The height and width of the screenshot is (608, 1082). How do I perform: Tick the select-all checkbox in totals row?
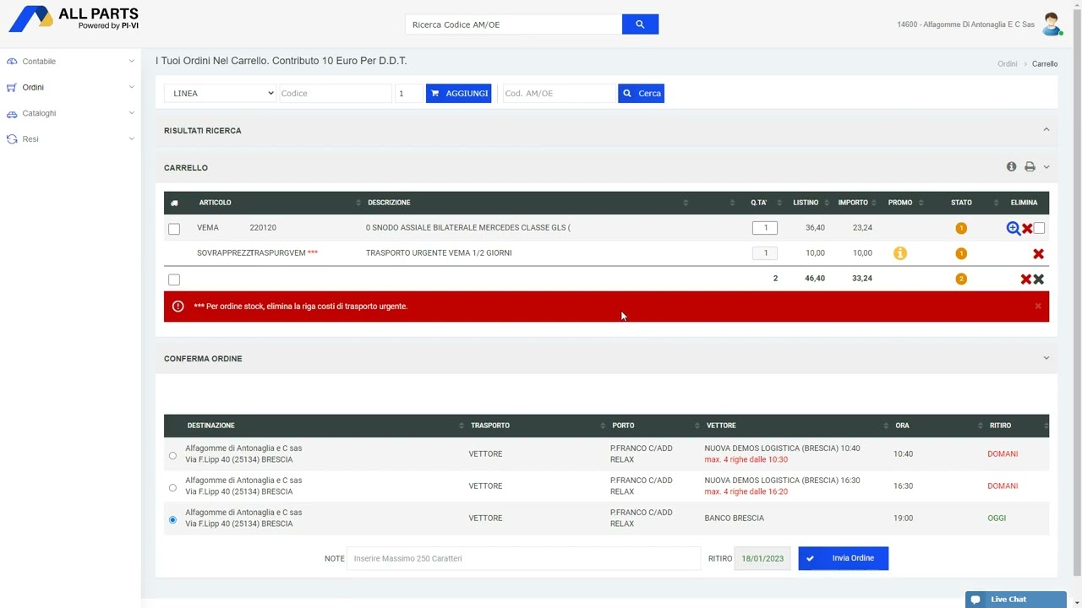coord(174,280)
